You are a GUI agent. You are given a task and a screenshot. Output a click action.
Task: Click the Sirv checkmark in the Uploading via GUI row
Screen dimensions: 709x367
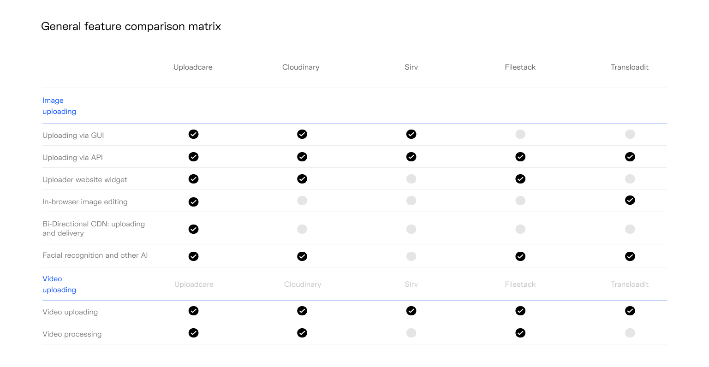click(x=411, y=134)
